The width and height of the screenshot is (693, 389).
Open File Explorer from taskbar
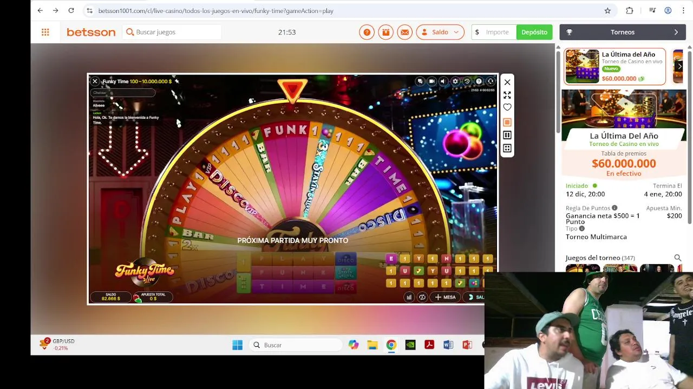[x=372, y=345]
